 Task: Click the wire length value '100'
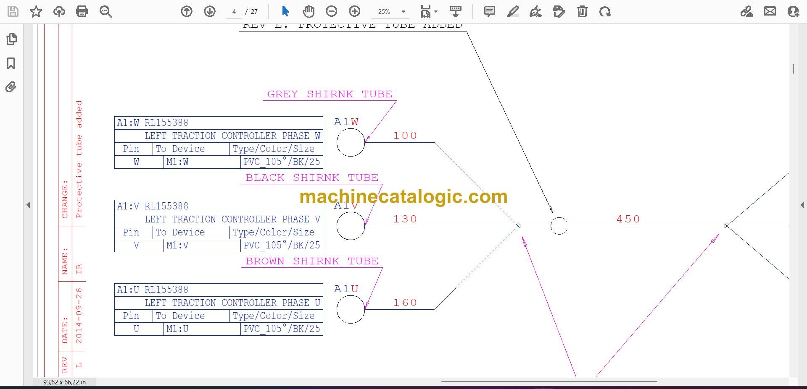[405, 136]
